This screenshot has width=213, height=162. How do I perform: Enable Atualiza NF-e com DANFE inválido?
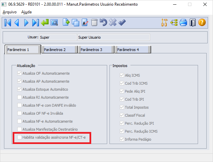[x=19, y=105]
